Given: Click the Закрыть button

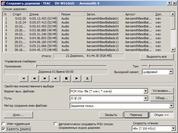Looking at the screenshot, I should coord(111,115).
